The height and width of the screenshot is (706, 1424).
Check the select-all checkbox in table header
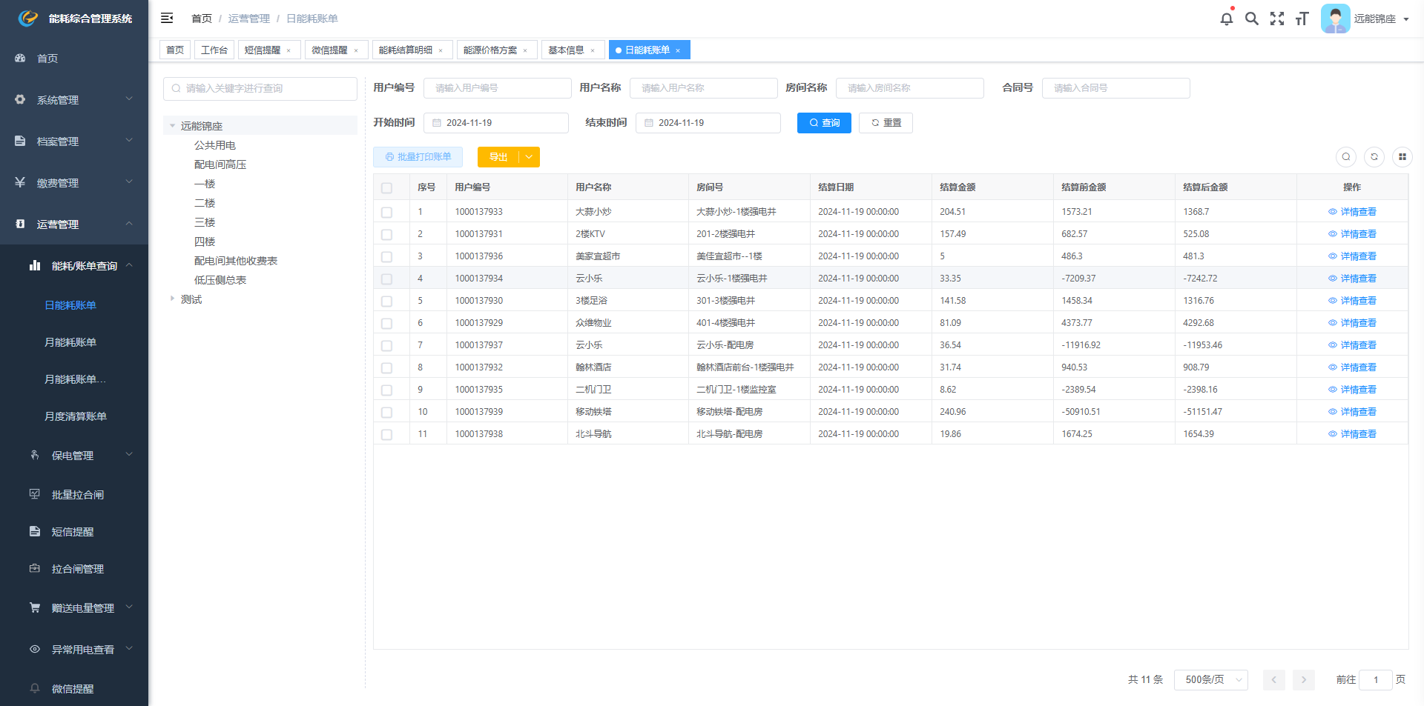386,188
